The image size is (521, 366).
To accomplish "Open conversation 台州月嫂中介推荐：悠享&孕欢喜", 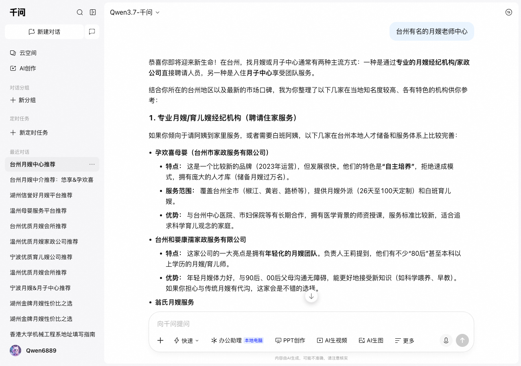I will click(x=52, y=180).
